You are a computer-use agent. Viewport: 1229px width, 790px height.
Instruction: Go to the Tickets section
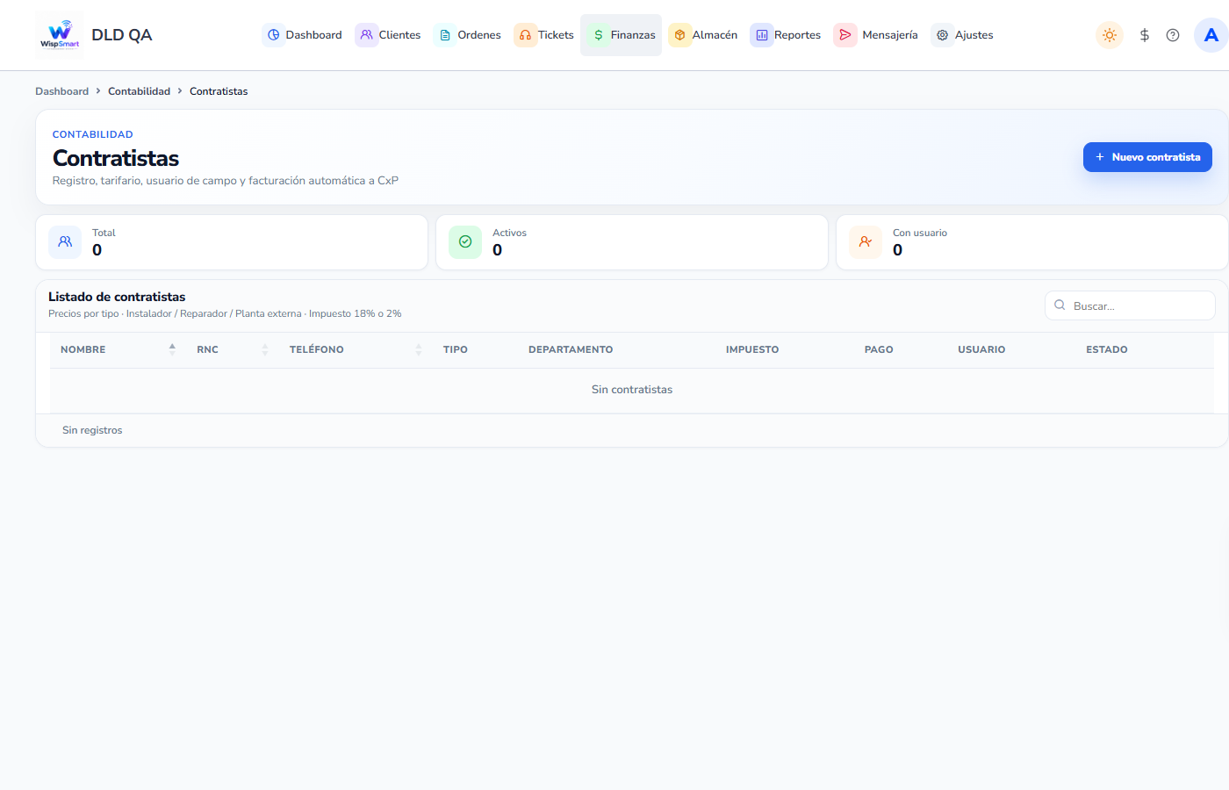(x=544, y=35)
